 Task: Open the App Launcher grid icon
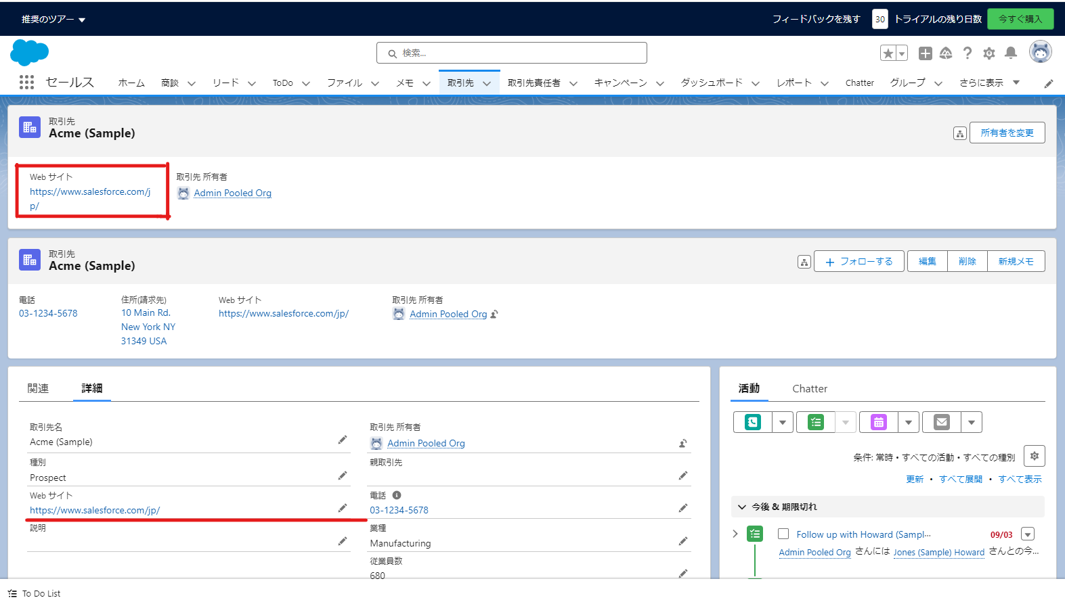26,83
